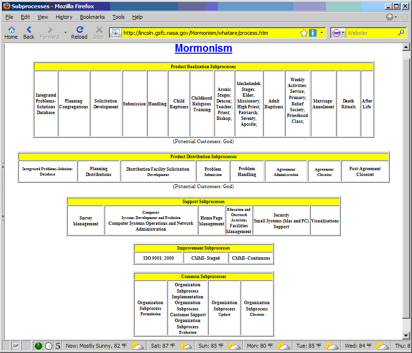The height and width of the screenshot is (353, 412).
Task: Navigate Back one page
Action: click(x=29, y=33)
